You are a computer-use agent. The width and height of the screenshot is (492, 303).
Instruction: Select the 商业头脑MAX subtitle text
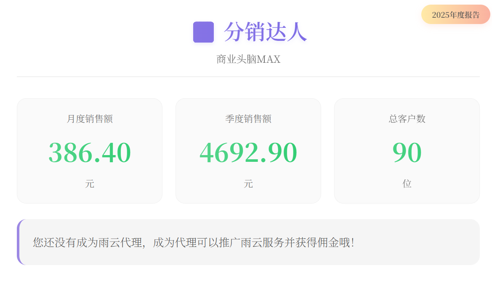pos(248,59)
